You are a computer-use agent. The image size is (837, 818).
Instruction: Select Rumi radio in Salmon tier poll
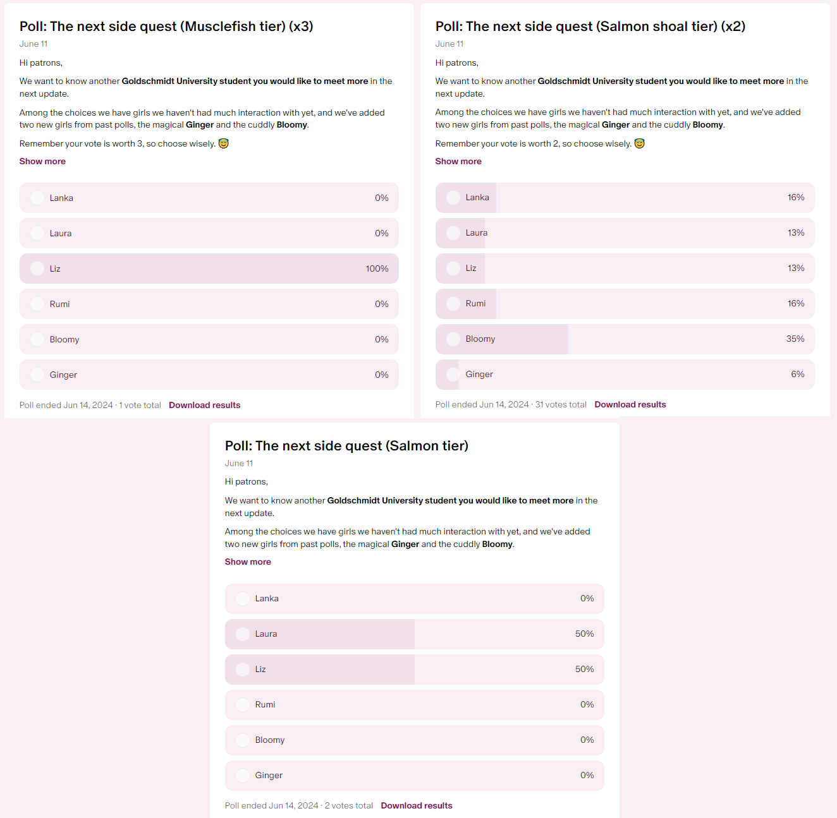click(x=243, y=705)
